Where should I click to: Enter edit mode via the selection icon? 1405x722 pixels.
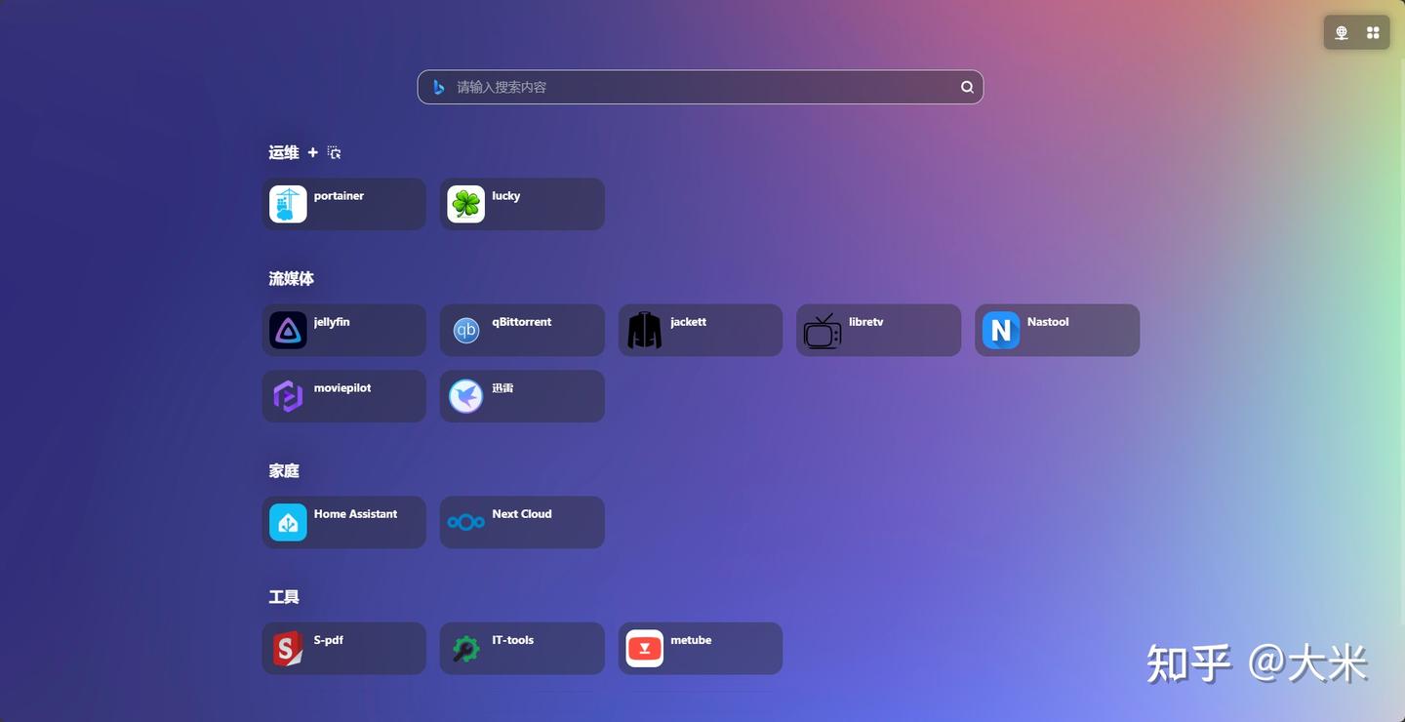334,152
